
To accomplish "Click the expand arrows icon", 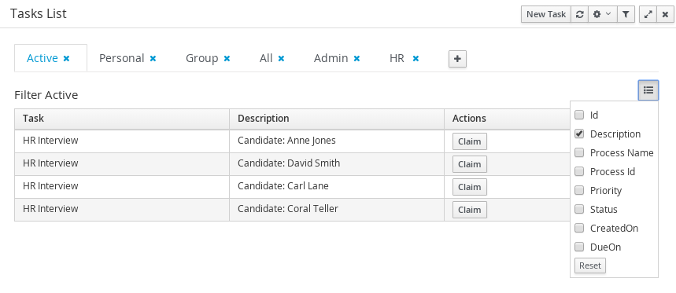I will (x=648, y=14).
